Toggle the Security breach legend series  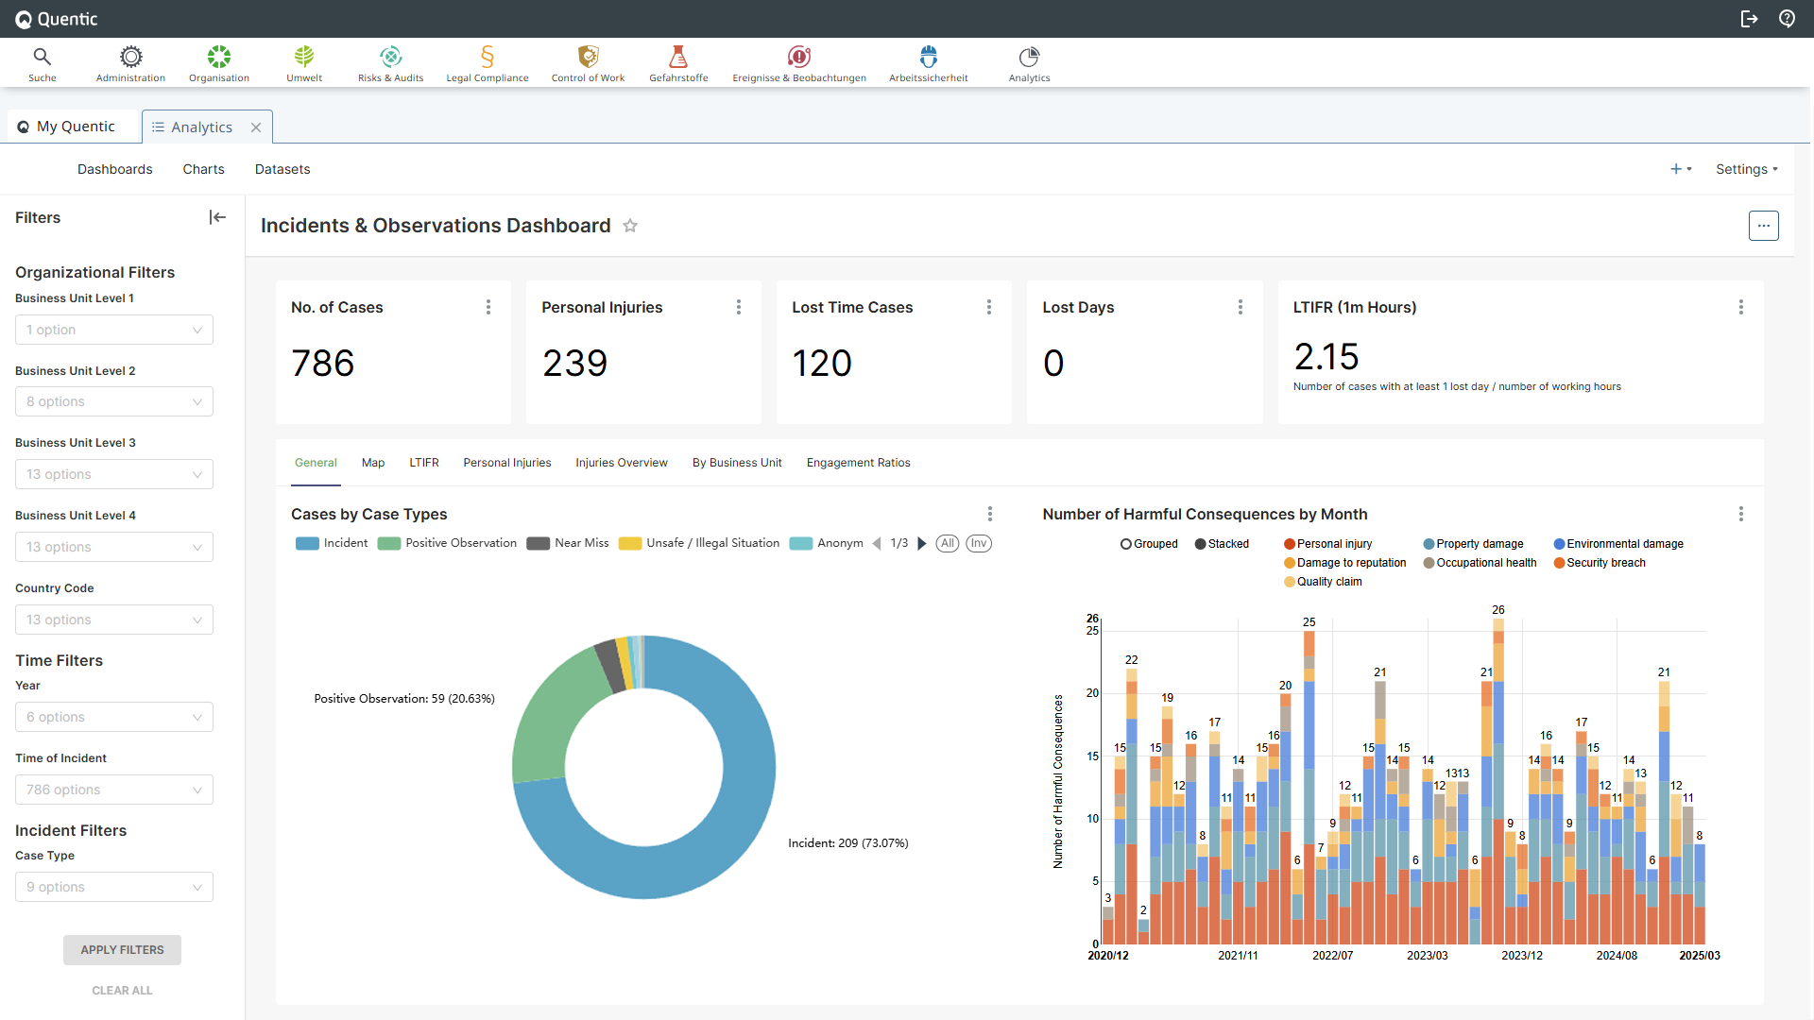coord(1600,563)
